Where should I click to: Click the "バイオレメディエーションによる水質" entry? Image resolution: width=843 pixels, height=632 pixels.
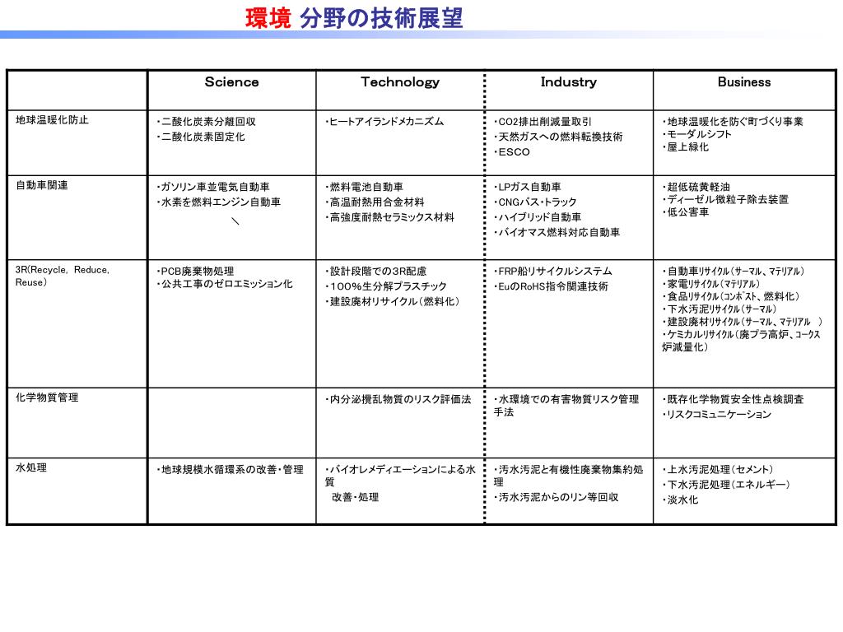401,476
